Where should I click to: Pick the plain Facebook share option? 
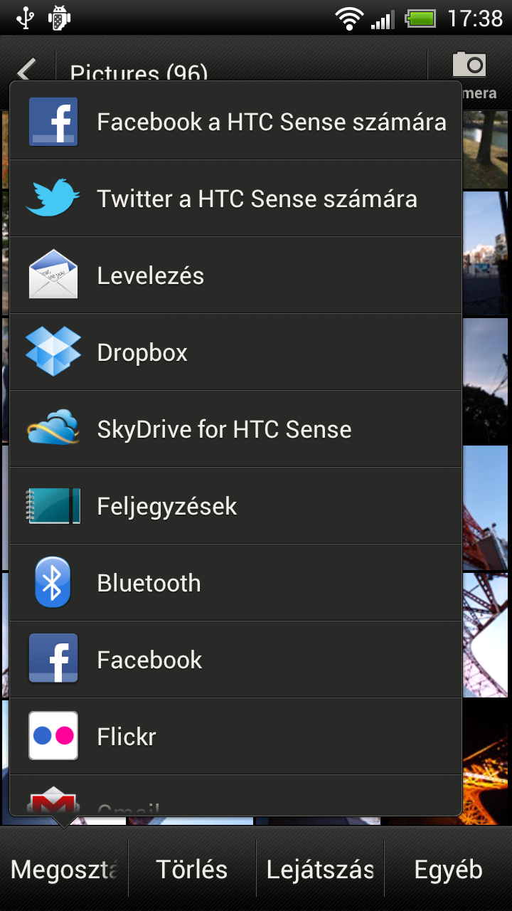click(149, 660)
